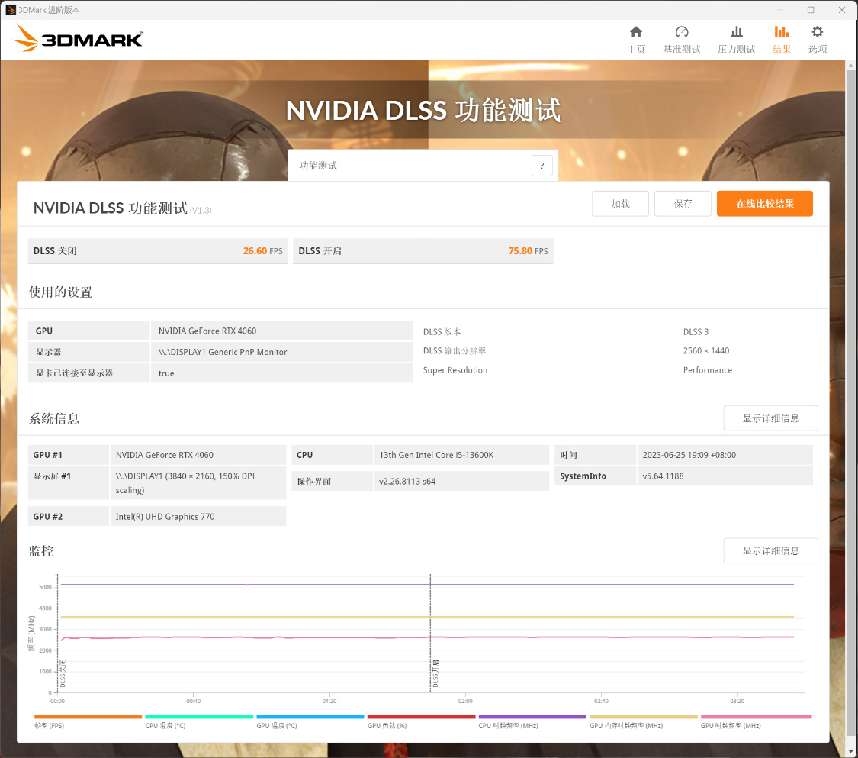This screenshot has height=758, width=858.
Task: Click the DLSS 3 version value
Action: coord(696,332)
